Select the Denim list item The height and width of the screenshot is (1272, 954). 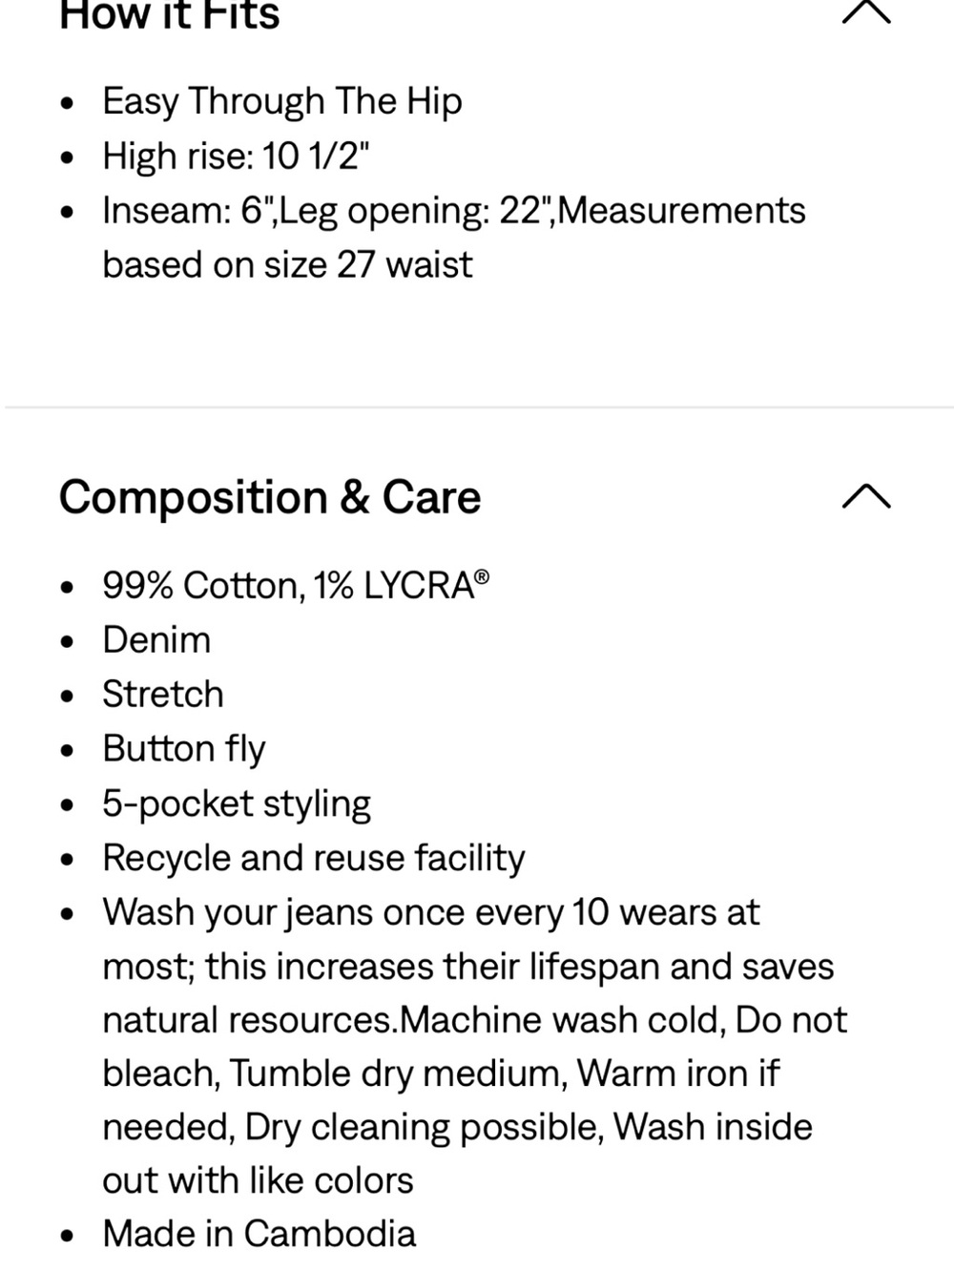tap(156, 639)
